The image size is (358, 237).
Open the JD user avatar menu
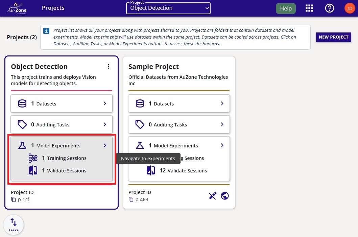pos(350,8)
